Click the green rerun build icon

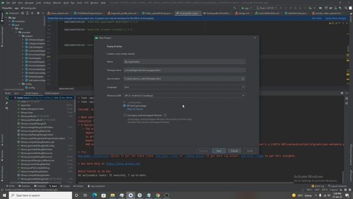pyautogui.click(x=7, y=98)
